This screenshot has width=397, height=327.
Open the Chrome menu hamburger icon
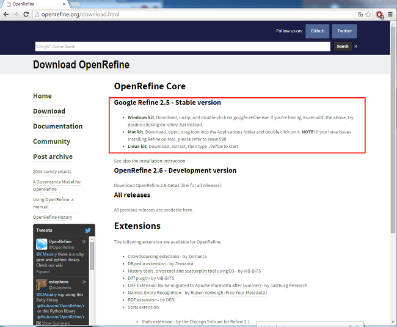tap(390, 15)
